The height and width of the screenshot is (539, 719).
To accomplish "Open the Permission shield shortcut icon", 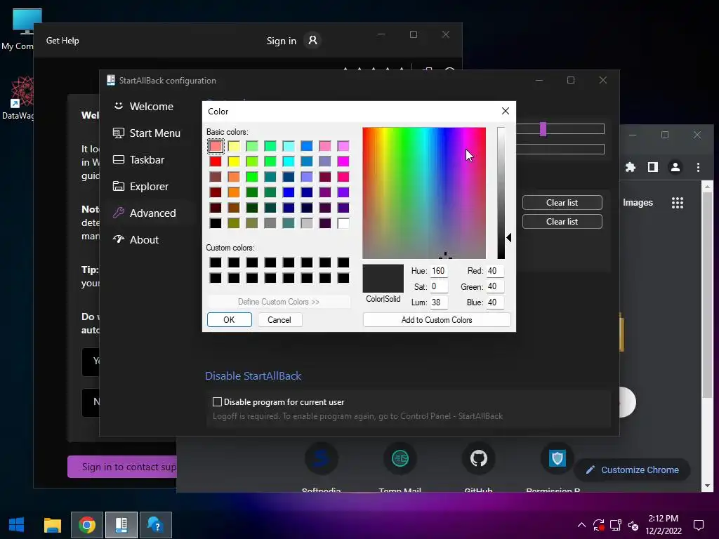I will (x=557, y=458).
